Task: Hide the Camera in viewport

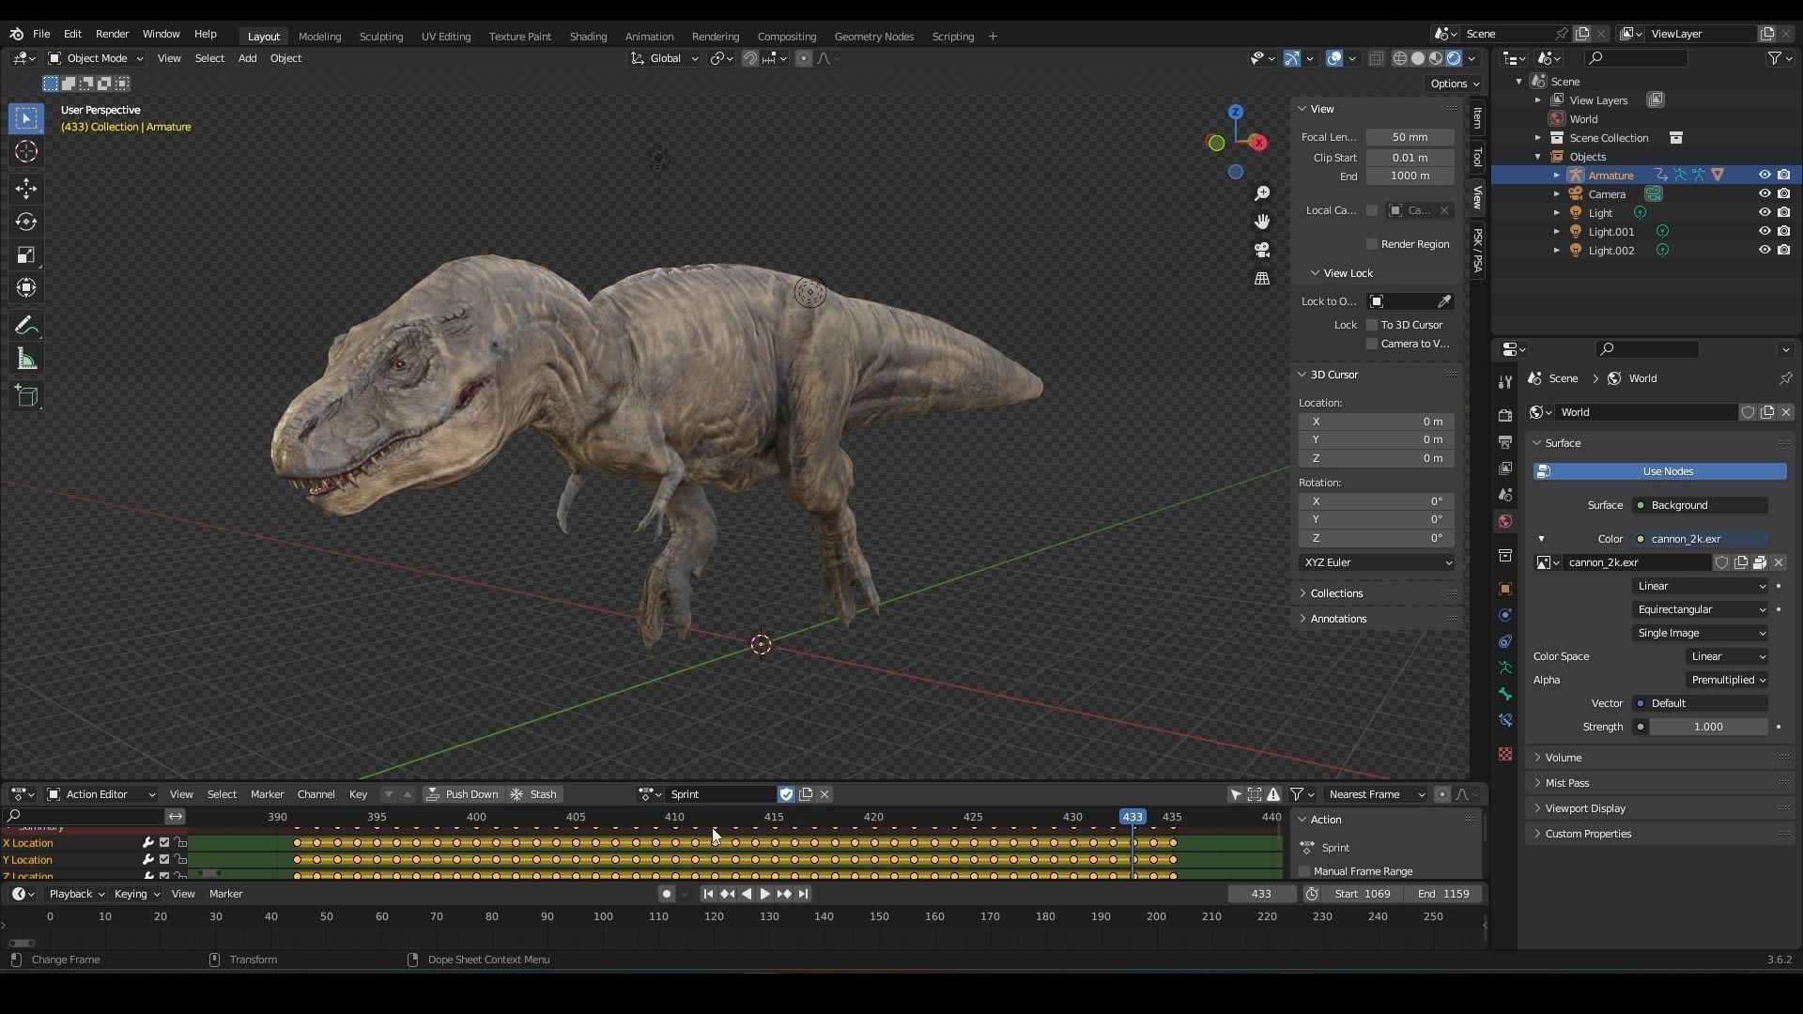Action: [1764, 193]
